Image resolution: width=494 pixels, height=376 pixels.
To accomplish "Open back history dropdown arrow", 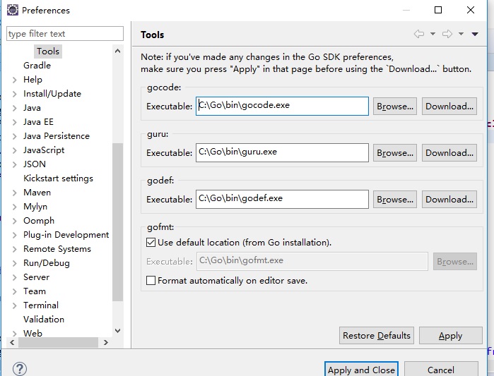I will click(x=433, y=34).
